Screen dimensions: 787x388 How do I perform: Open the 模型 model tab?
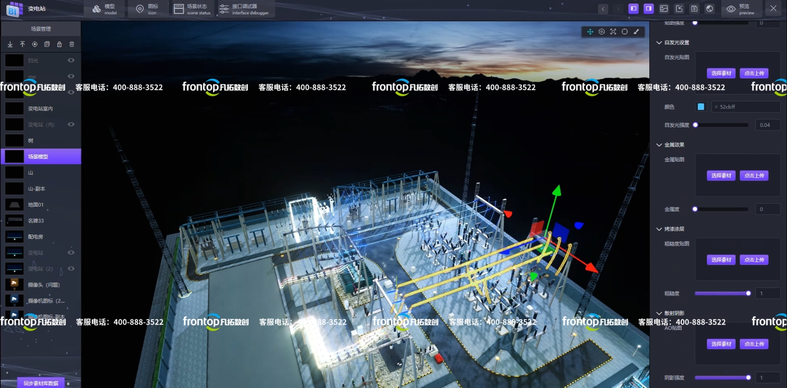tap(105, 9)
